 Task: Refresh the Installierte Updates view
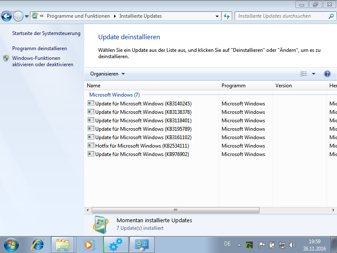point(227,16)
